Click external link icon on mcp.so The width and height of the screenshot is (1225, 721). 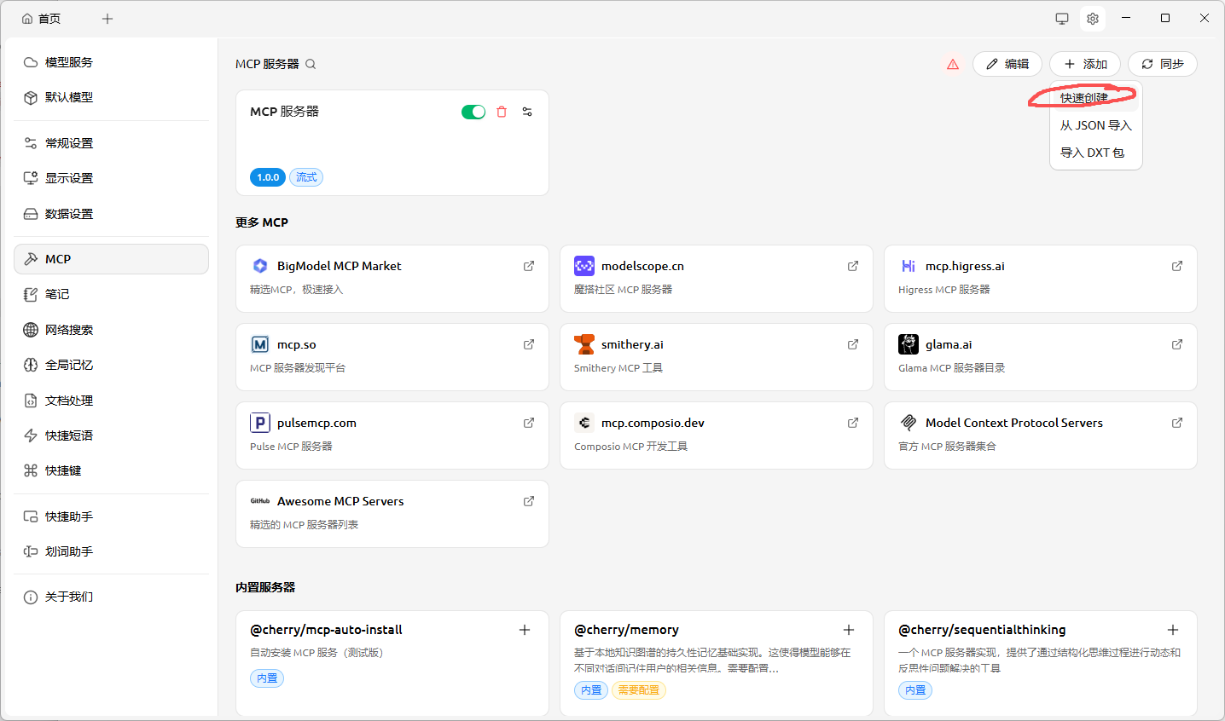pos(529,344)
